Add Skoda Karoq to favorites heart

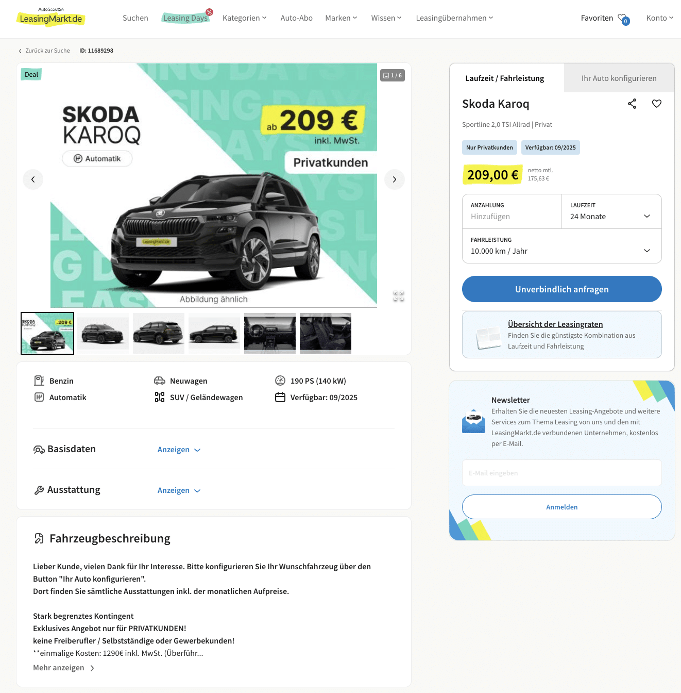pyautogui.click(x=657, y=104)
